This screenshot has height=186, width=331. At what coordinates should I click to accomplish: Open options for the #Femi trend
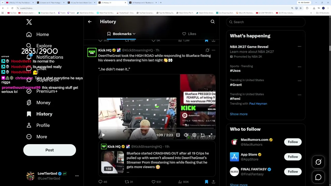coord(299,95)
